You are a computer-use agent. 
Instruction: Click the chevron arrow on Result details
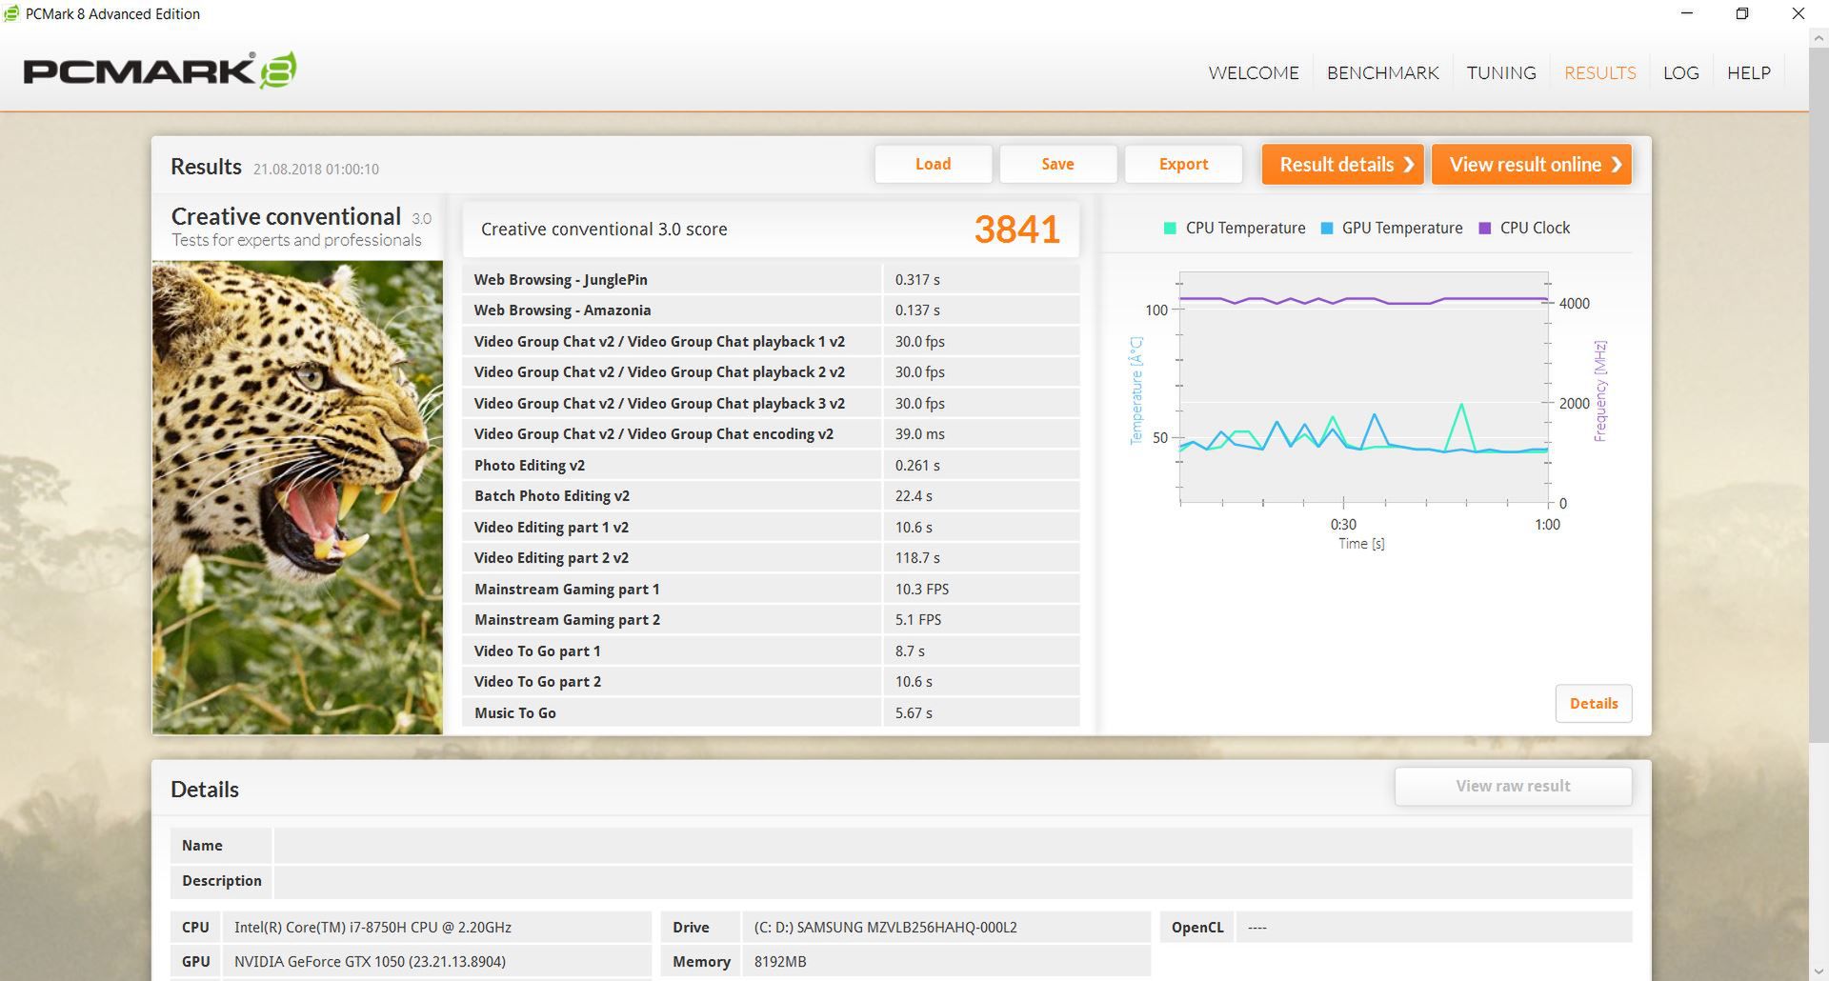coord(1410,164)
